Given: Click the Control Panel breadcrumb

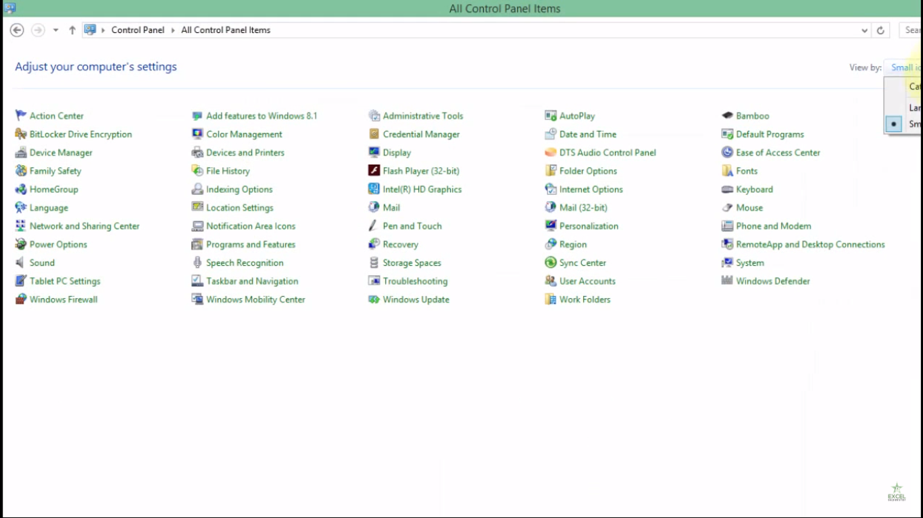Looking at the screenshot, I should pyautogui.click(x=138, y=30).
